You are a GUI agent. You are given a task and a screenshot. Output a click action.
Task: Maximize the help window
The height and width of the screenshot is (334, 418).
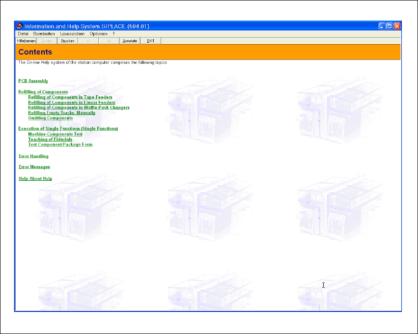[390, 26]
